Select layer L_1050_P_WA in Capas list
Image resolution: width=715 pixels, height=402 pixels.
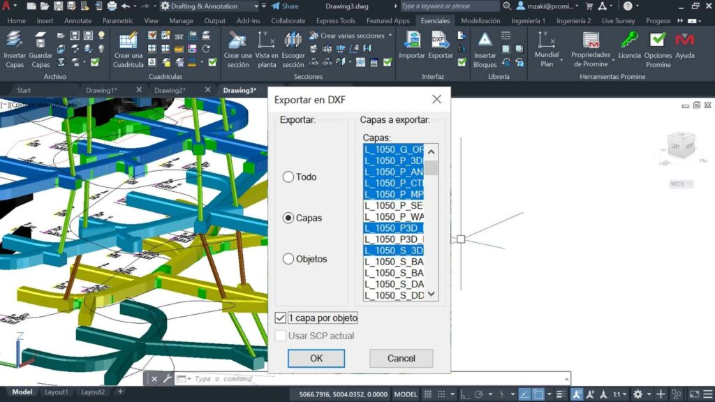(x=394, y=217)
